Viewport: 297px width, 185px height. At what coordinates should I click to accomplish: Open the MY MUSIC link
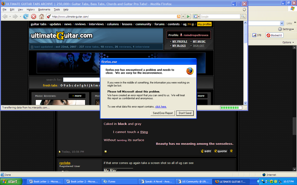coord(199,41)
